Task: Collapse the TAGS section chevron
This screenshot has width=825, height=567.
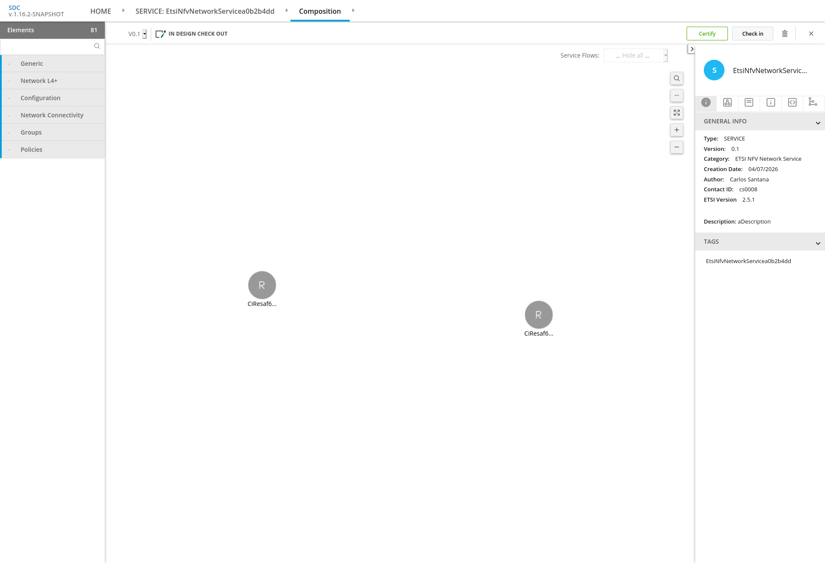Action: click(818, 243)
